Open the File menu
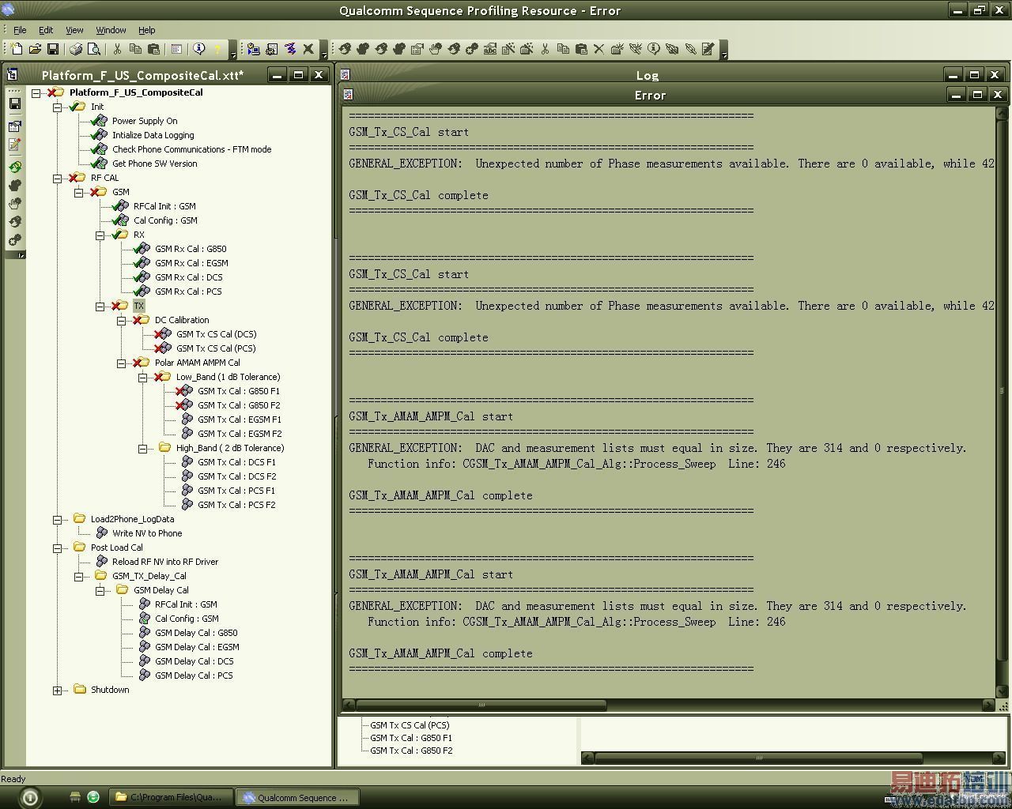 point(20,30)
